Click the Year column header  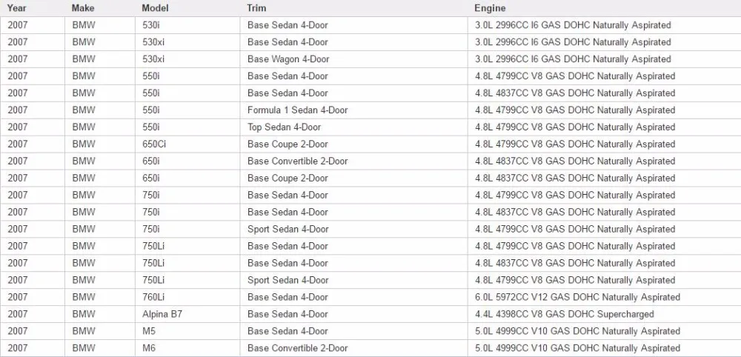point(33,8)
